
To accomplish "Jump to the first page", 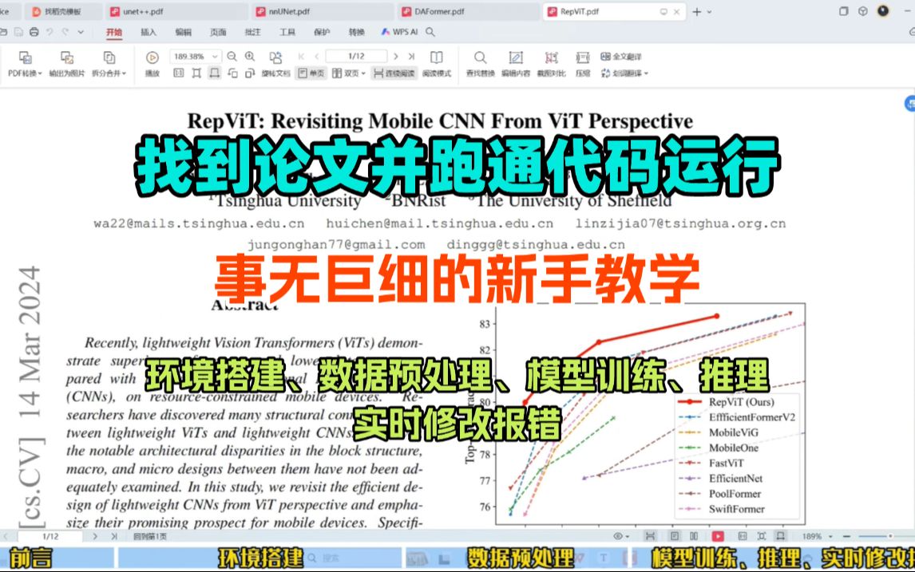I will 301,57.
